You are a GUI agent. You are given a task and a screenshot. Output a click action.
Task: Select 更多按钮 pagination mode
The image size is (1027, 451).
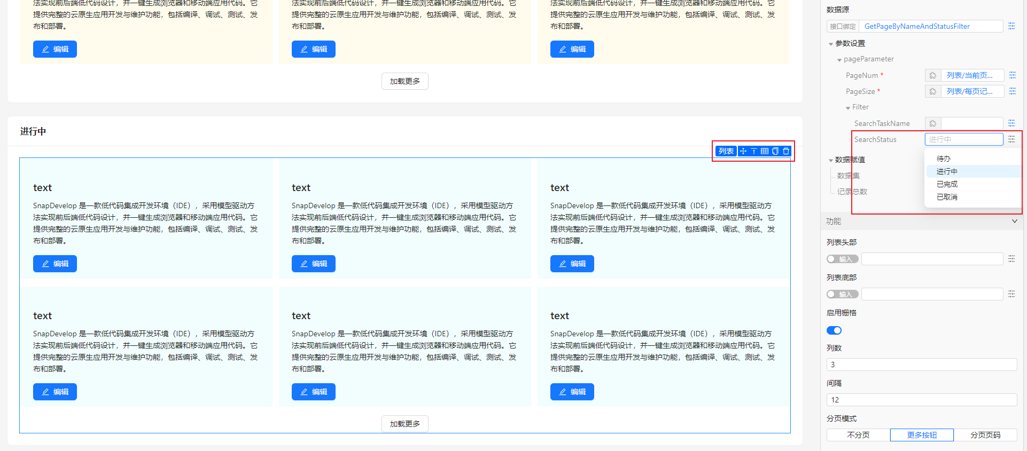pos(922,435)
